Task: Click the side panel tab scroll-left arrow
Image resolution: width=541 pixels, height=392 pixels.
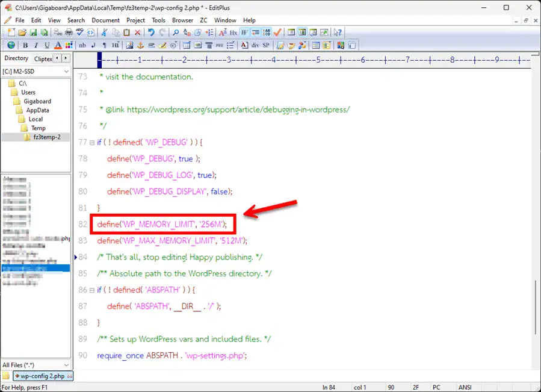Action: (x=57, y=58)
